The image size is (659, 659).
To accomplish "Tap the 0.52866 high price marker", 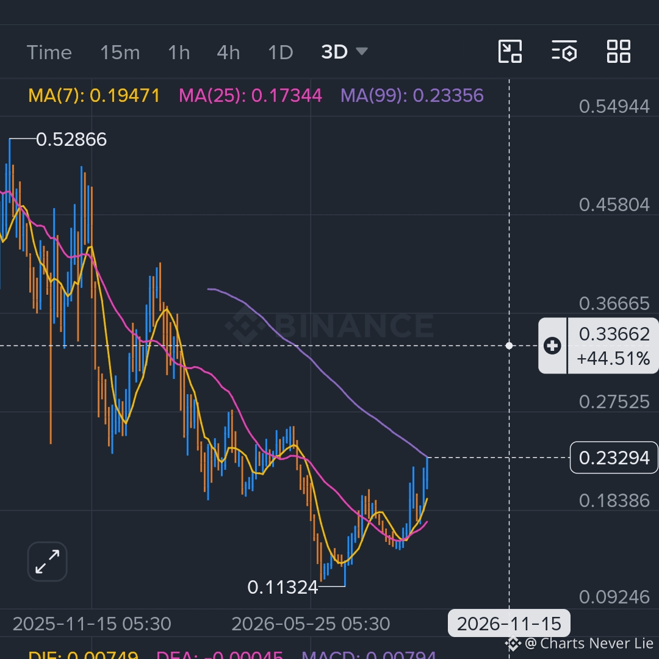I will 71,140.
